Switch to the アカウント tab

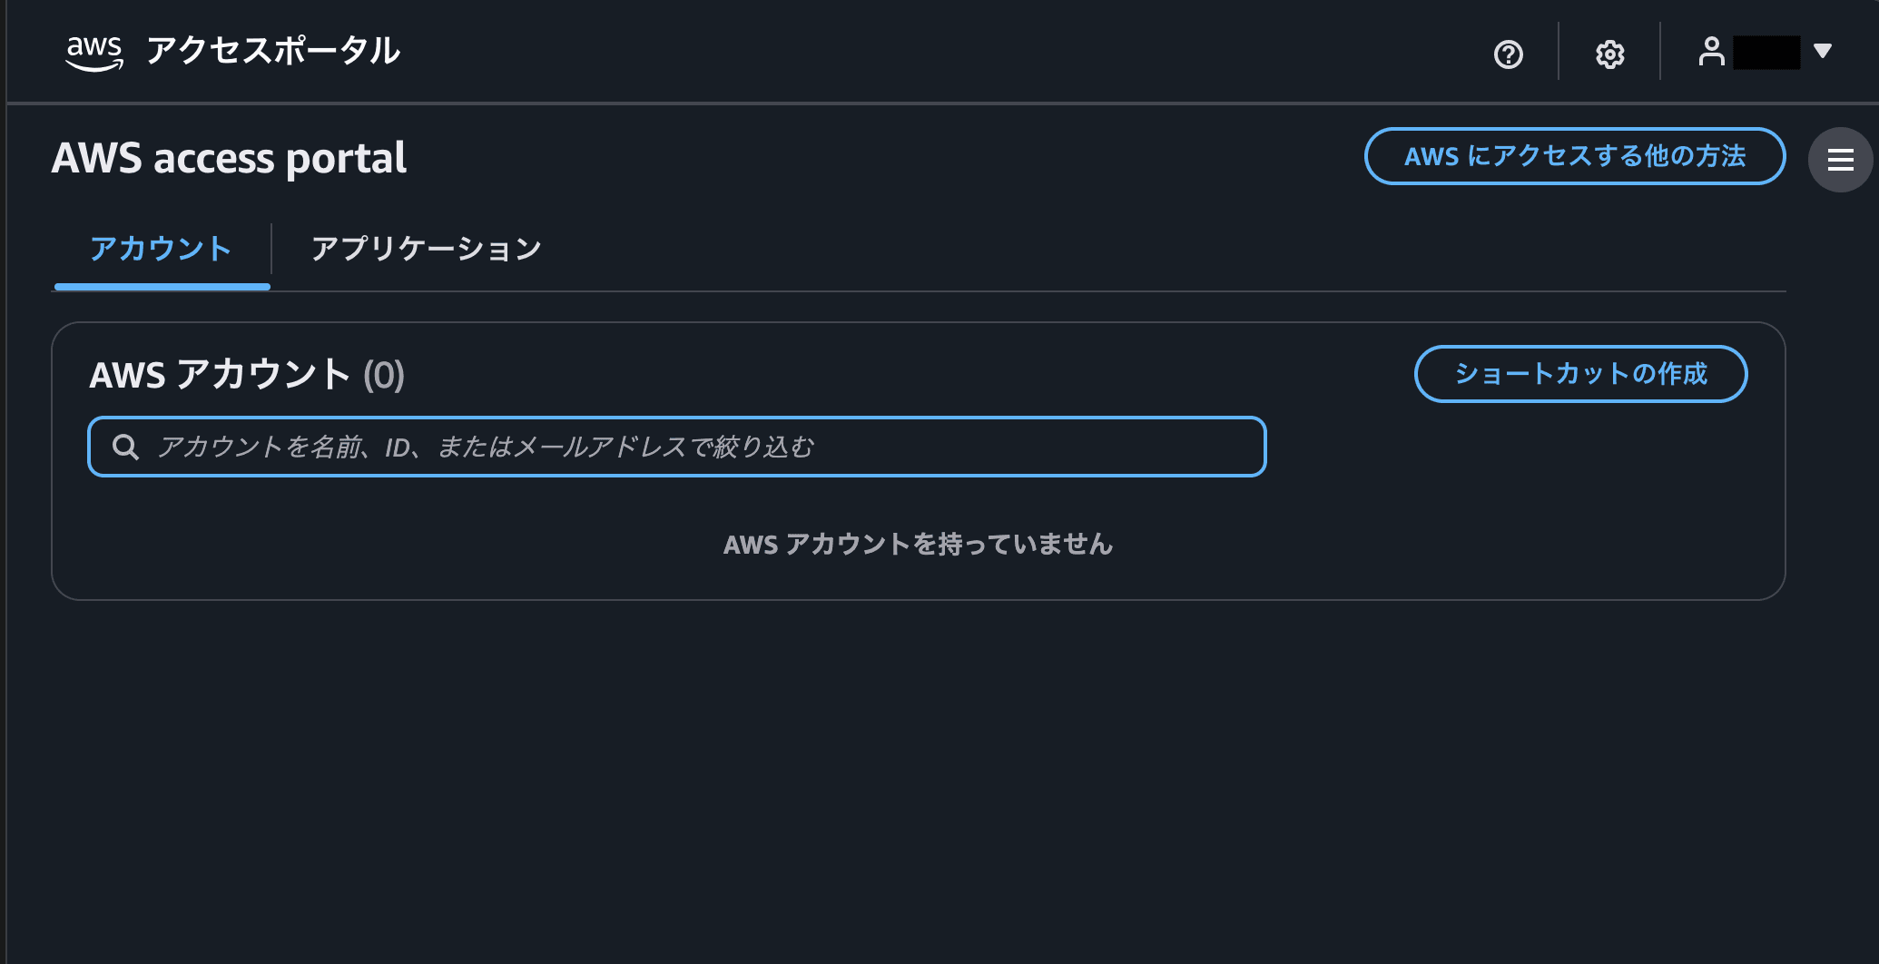click(x=161, y=249)
